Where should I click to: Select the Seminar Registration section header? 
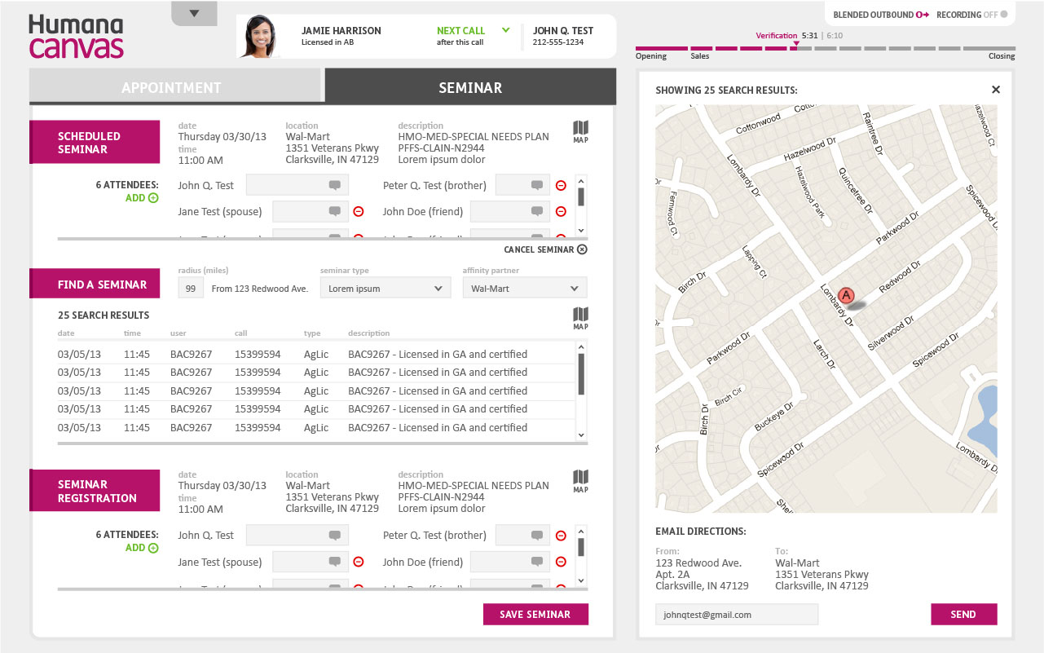[x=95, y=491]
